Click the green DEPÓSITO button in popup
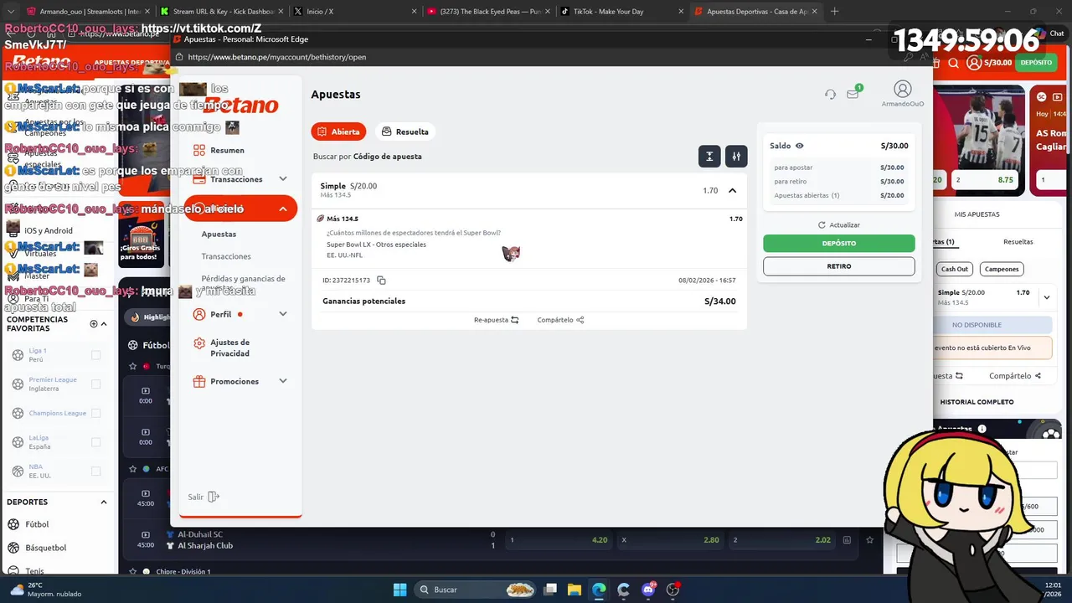The height and width of the screenshot is (603, 1072). pyautogui.click(x=838, y=244)
